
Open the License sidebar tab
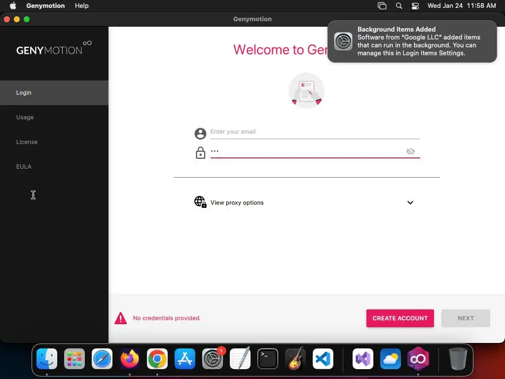54,142
